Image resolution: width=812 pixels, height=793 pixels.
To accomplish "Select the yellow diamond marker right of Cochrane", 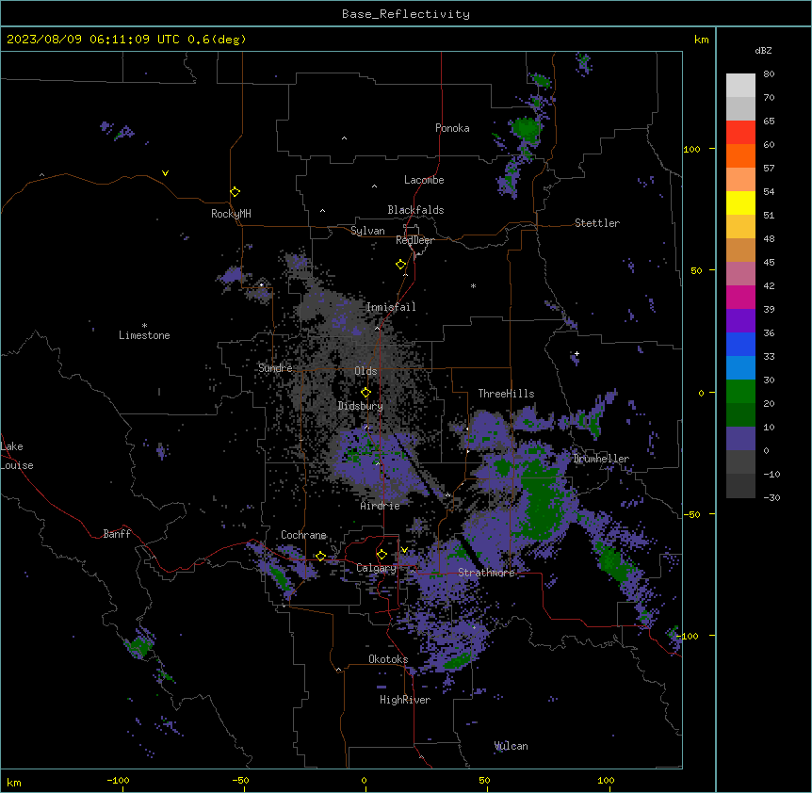I will coord(320,557).
